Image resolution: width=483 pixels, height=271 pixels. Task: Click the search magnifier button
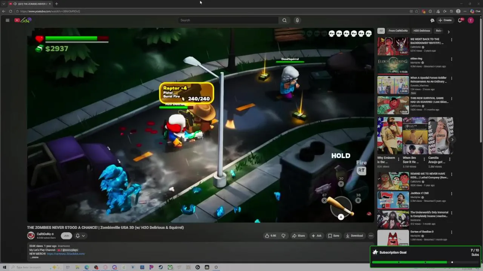click(x=285, y=20)
